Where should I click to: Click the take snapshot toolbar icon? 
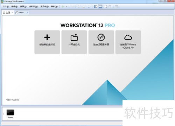(x=79, y=7)
